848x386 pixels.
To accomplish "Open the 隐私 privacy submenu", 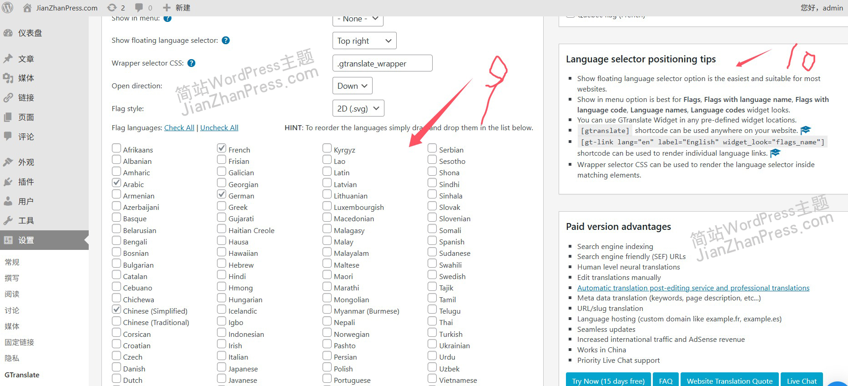I will point(12,358).
